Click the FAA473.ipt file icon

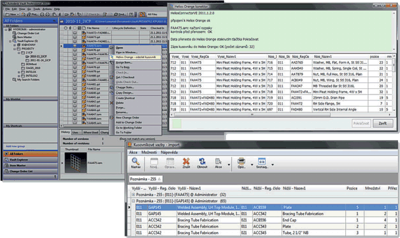(x=84, y=37)
